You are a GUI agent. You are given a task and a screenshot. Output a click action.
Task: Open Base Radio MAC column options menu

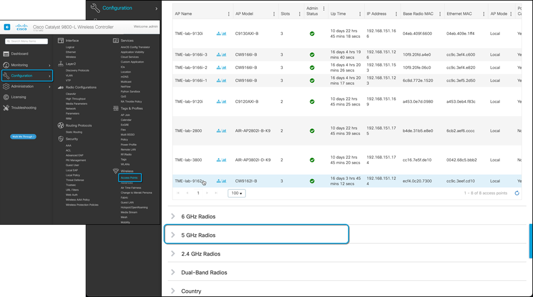[440, 14]
